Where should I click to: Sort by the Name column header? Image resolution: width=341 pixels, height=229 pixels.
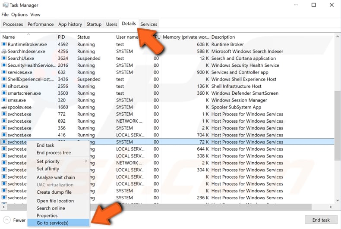coord(28,37)
